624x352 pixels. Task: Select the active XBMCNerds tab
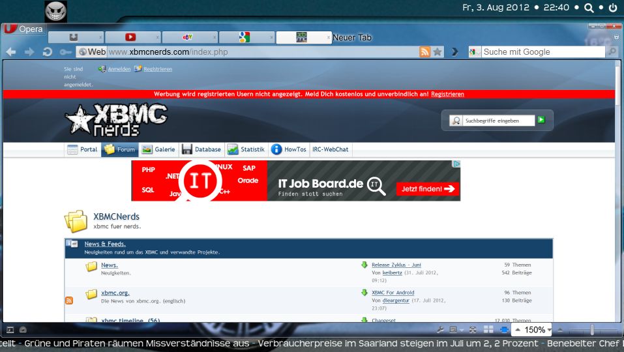(x=304, y=37)
